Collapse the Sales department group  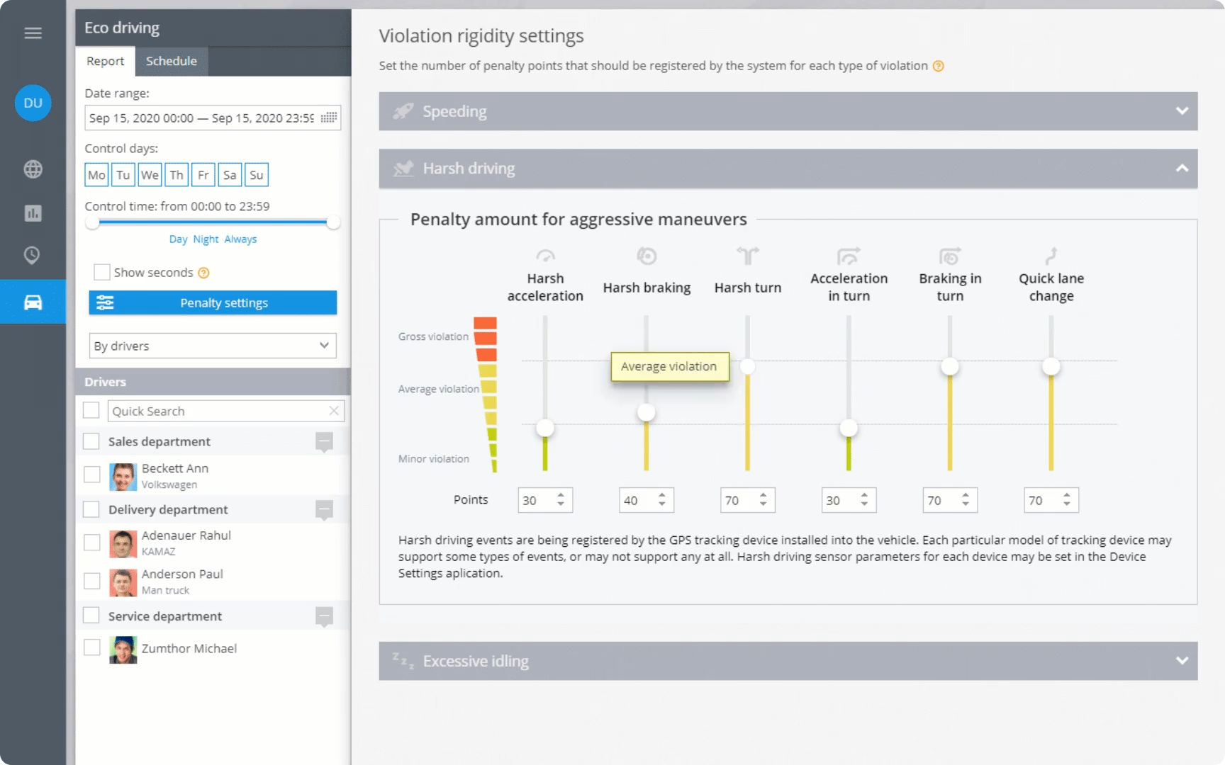pyautogui.click(x=324, y=442)
